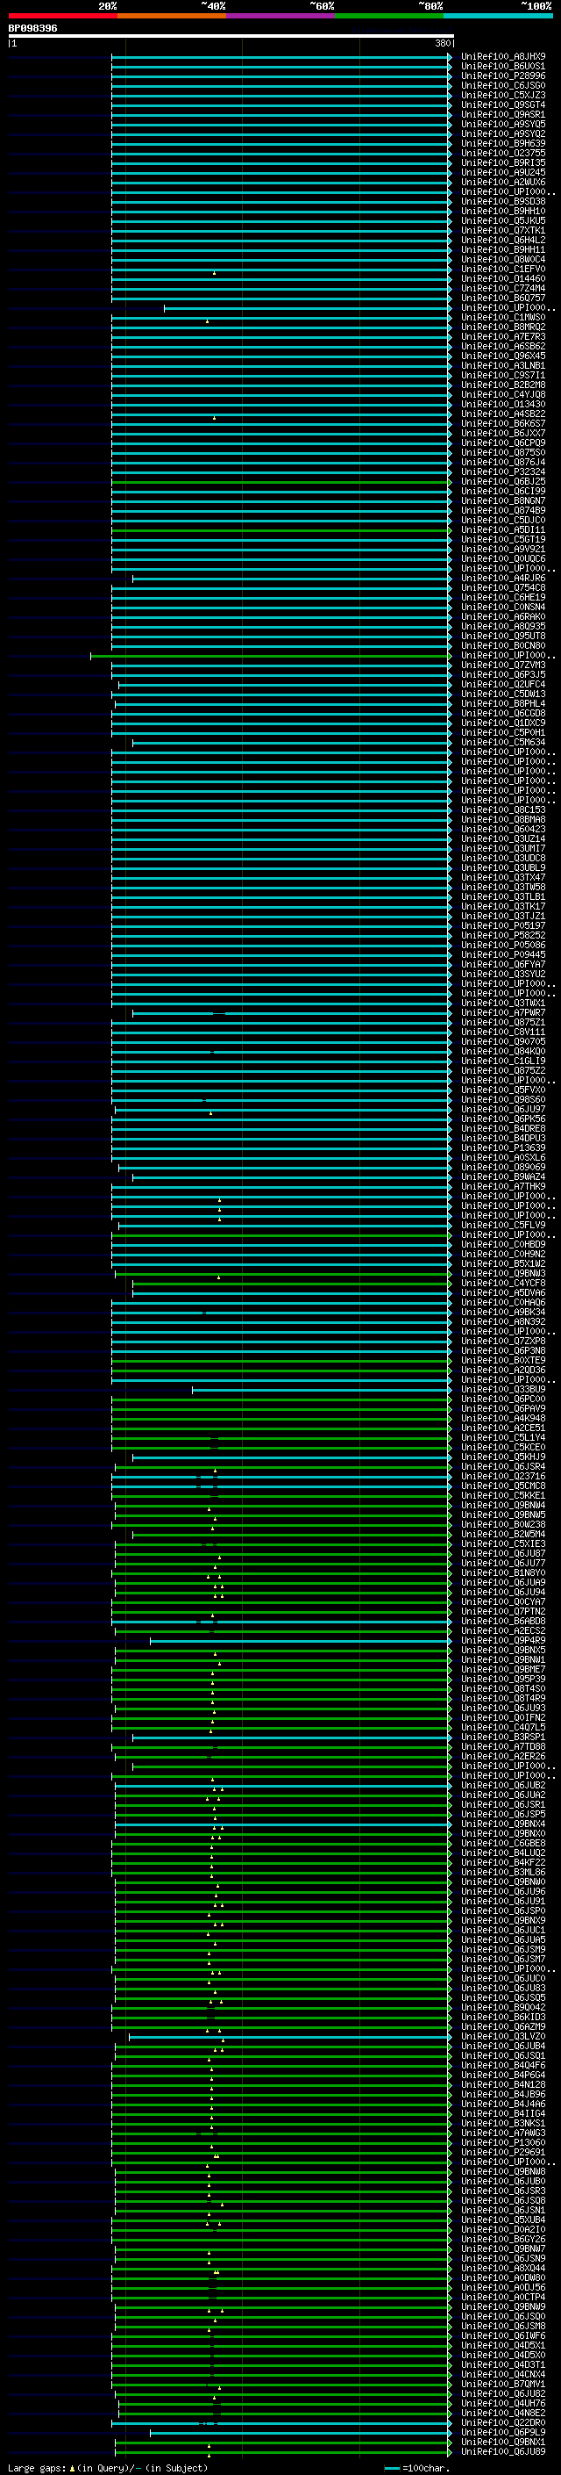Select the label UniRef100_Q95UT8
Screen dimensions: 561x2475
click(x=503, y=636)
